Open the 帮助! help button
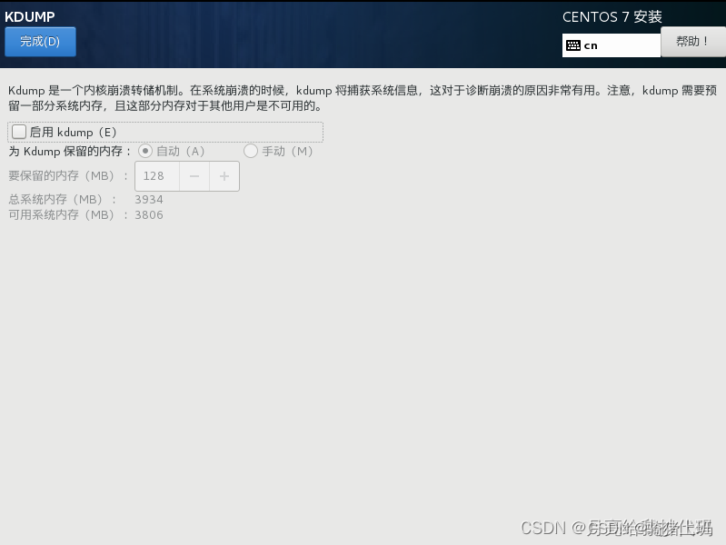726x545 pixels. point(692,42)
